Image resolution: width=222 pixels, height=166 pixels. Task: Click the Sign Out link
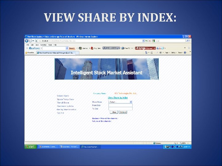[x=60, y=113]
